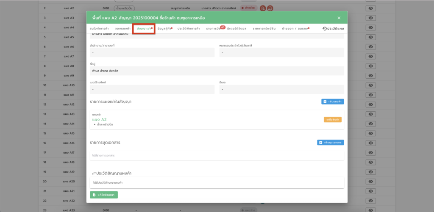Click the eye icon in row แผง A23

371,210
